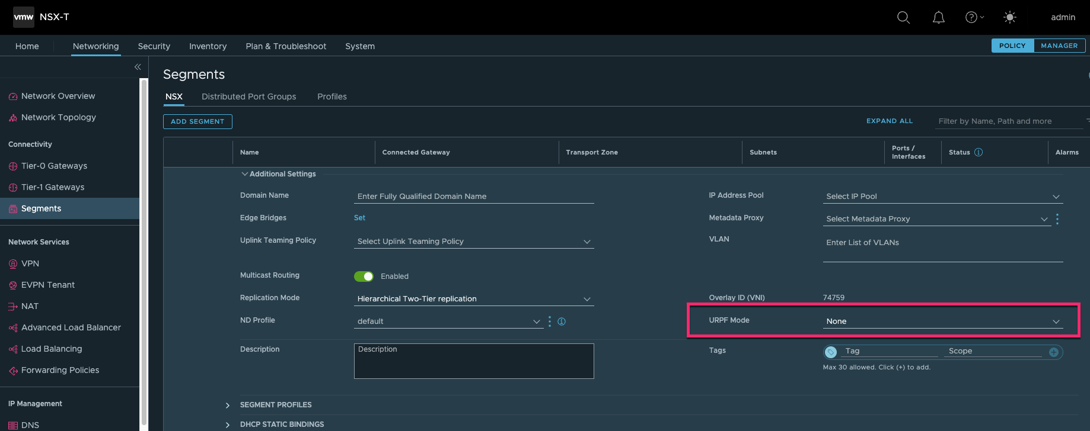Toggle the light/dark theme sun icon
This screenshot has width=1090, height=431.
(x=1010, y=17)
